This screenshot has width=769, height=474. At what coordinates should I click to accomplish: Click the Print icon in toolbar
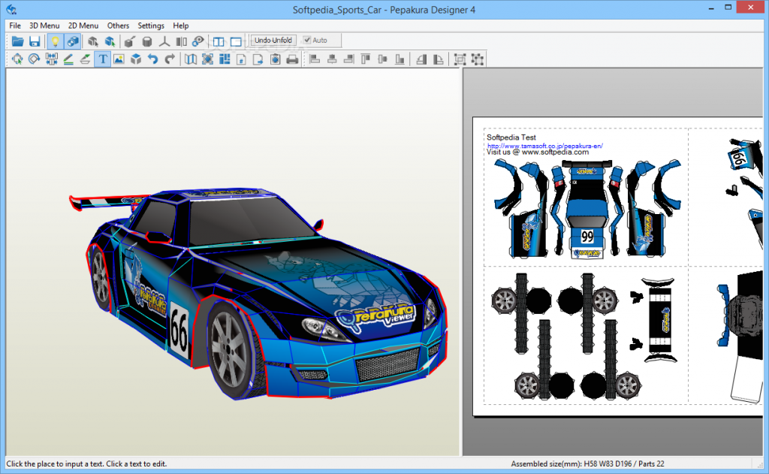(293, 59)
